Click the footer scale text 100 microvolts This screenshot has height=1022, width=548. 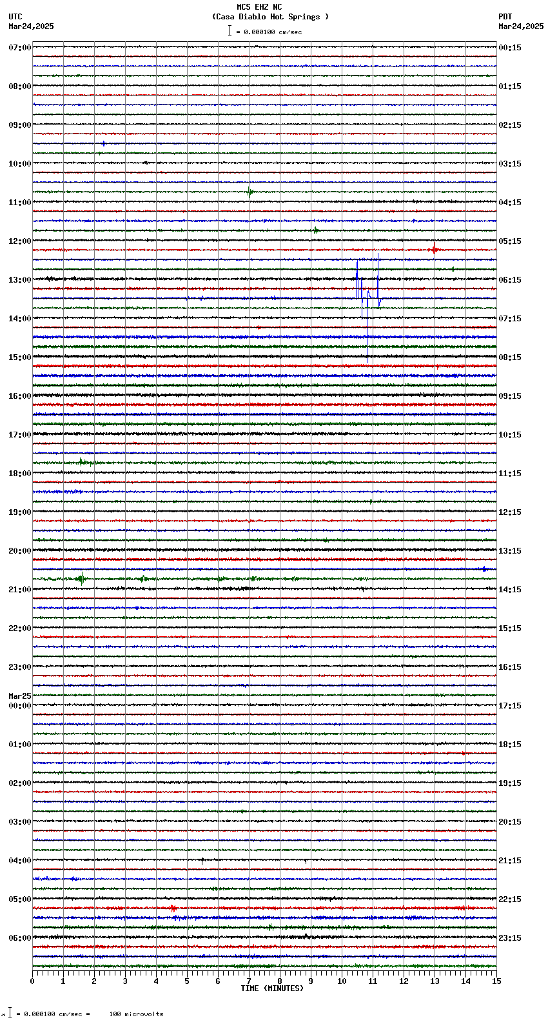pos(136,1014)
